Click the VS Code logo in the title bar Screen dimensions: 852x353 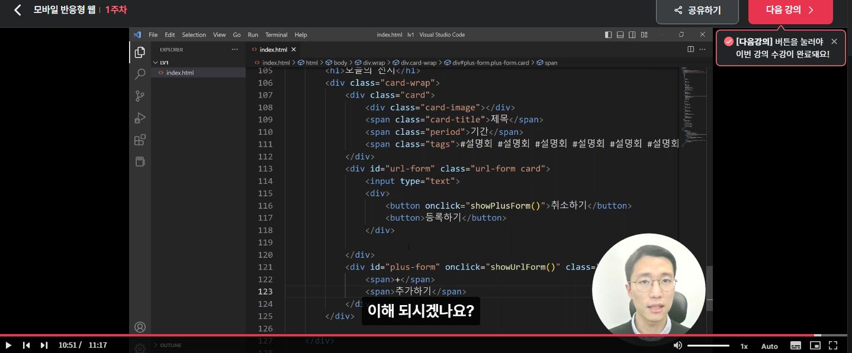tap(137, 35)
